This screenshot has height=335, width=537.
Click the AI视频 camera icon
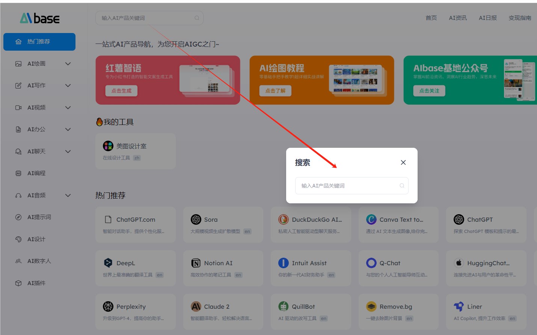pos(18,108)
